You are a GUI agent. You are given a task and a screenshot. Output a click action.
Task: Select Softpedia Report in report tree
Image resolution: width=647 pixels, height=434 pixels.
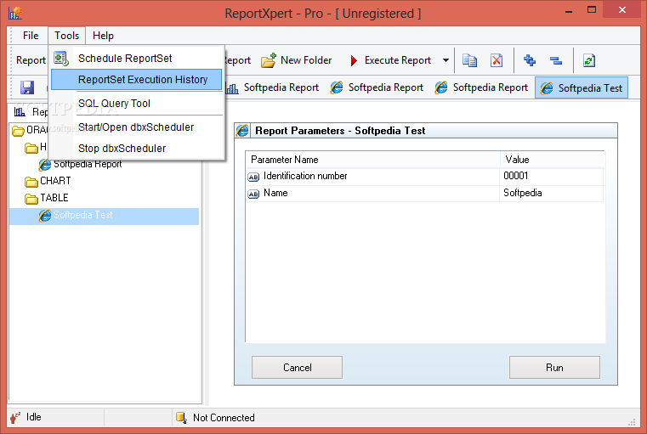click(88, 164)
